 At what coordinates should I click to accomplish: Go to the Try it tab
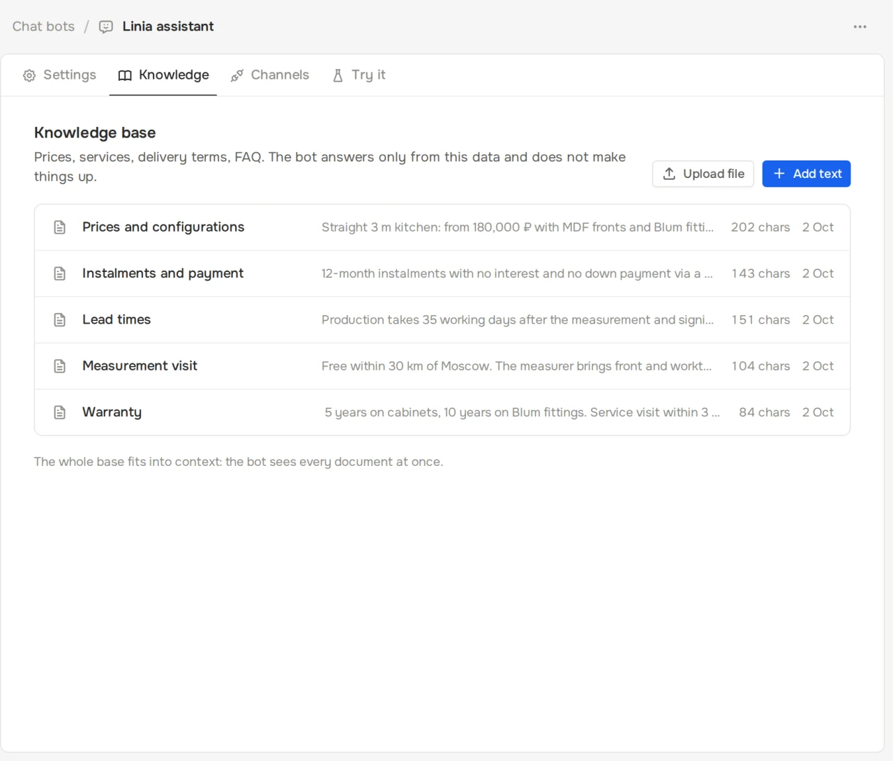pos(359,75)
